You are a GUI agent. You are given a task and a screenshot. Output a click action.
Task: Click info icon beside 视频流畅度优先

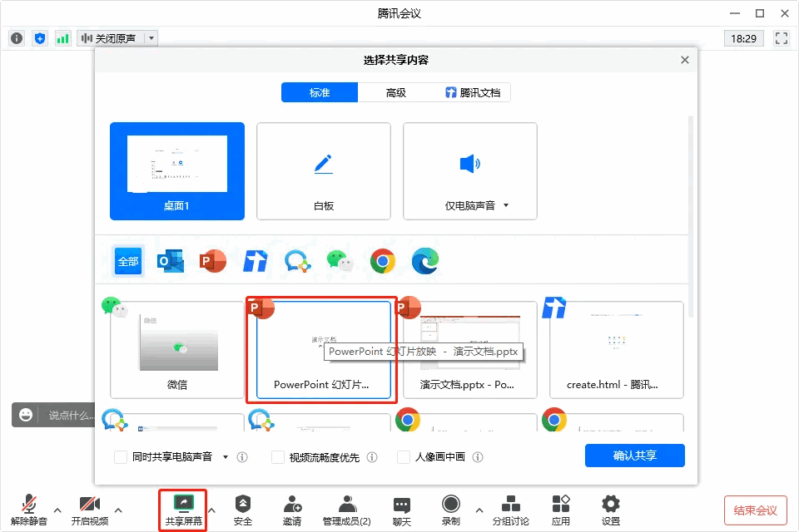(373, 457)
